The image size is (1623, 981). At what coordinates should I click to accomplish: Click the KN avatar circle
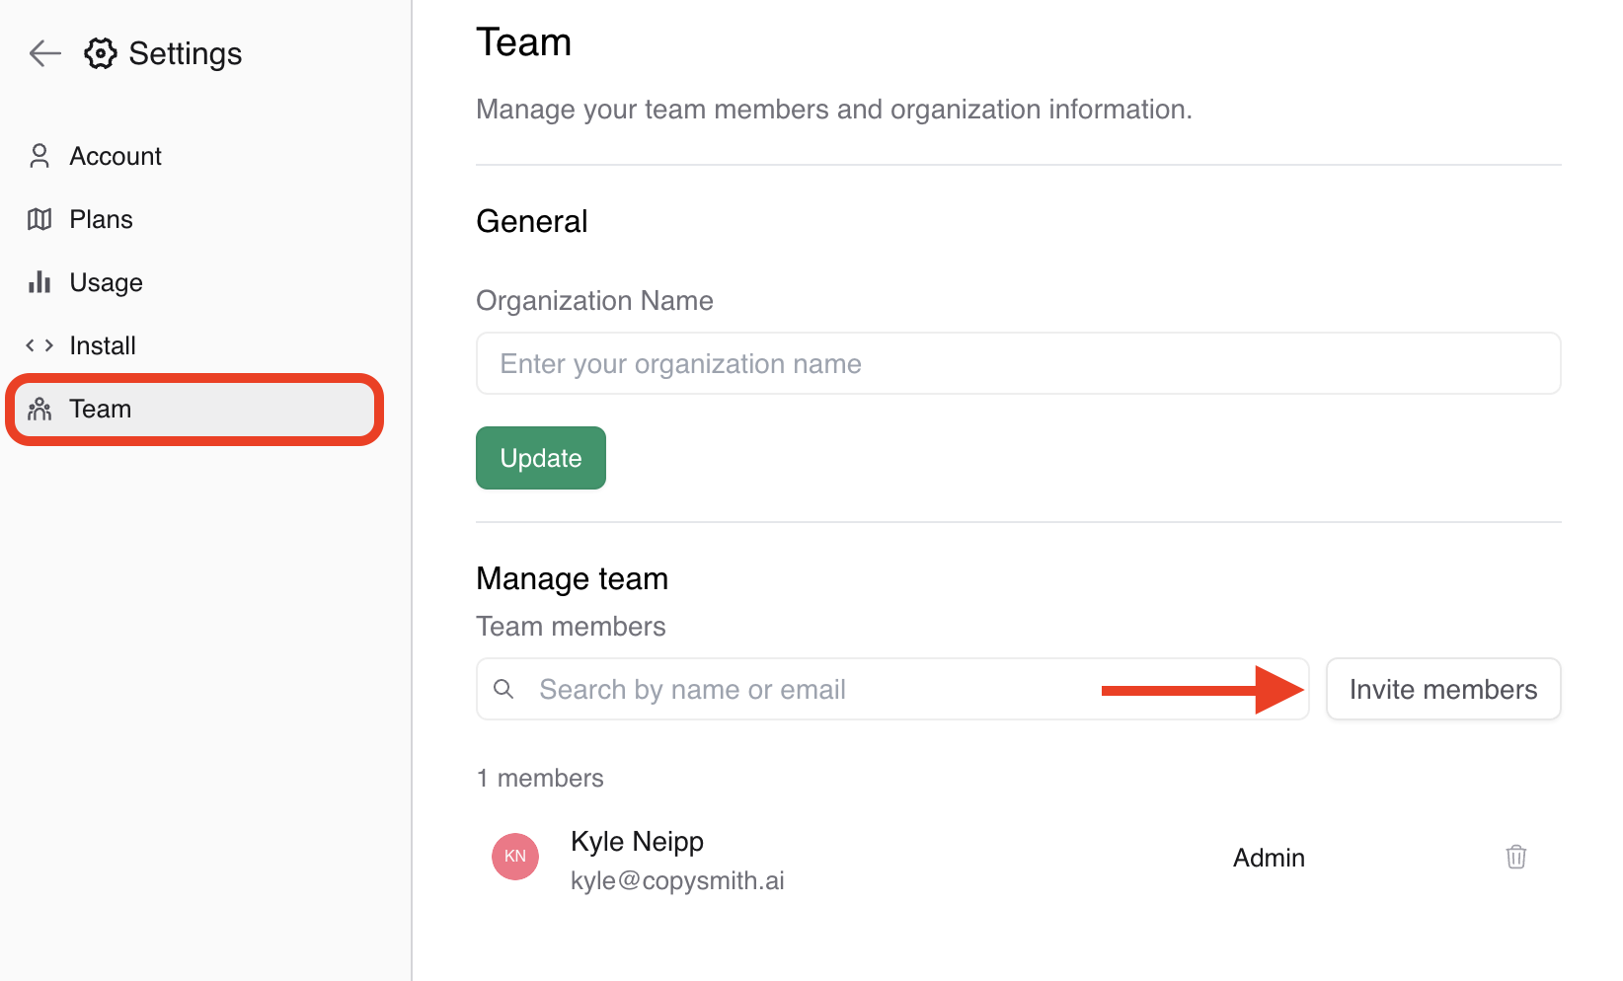coord(515,857)
